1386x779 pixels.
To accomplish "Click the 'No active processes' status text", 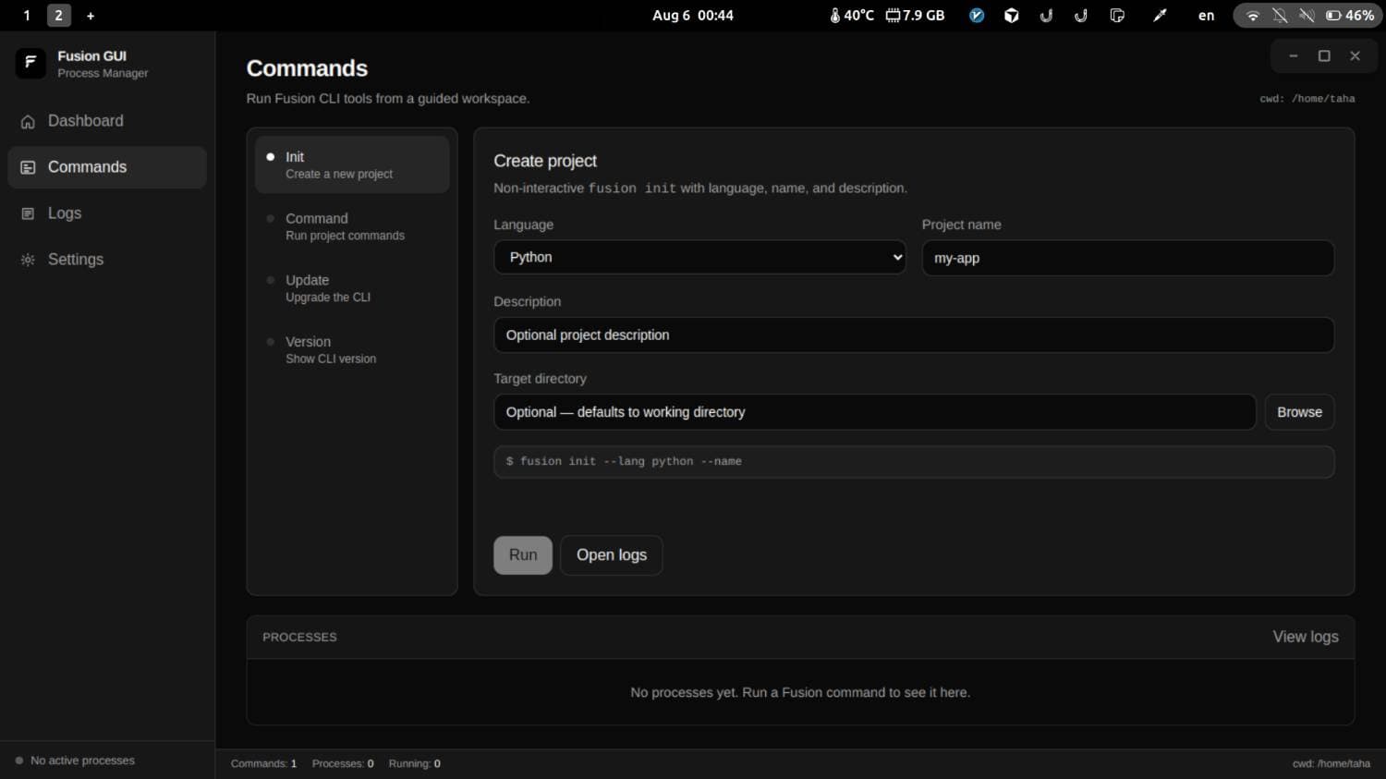I will click(82, 761).
